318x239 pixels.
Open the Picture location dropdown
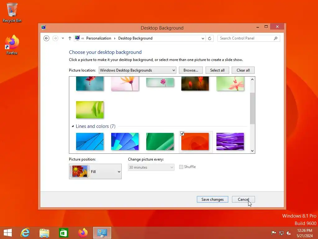[x=138, y=70]
